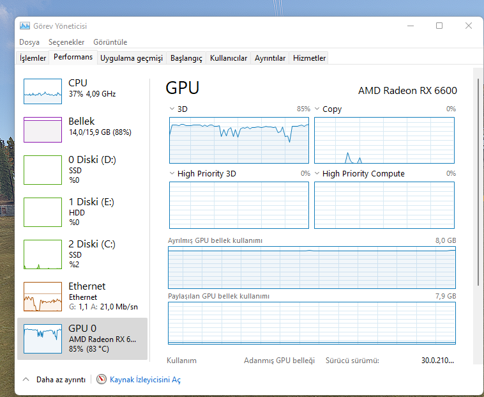The width and height of the screenshot is (484, 397).
Task: Click the Kaynak İzleyicisi gauge icon
Action: pos(102,379)
